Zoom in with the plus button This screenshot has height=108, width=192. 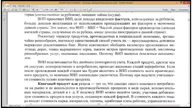pos(56,10)
